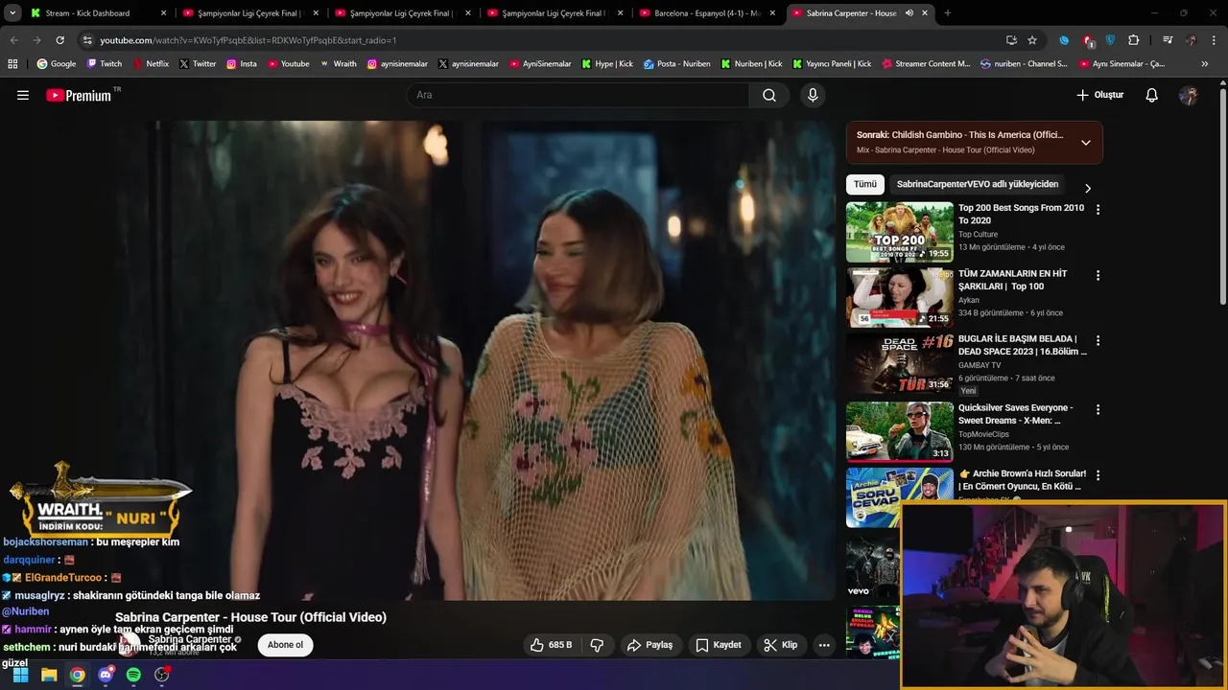Open options for Quicksilver Saves Everyone video
The image size is (1228, 690).
[x=1098, y=409]
